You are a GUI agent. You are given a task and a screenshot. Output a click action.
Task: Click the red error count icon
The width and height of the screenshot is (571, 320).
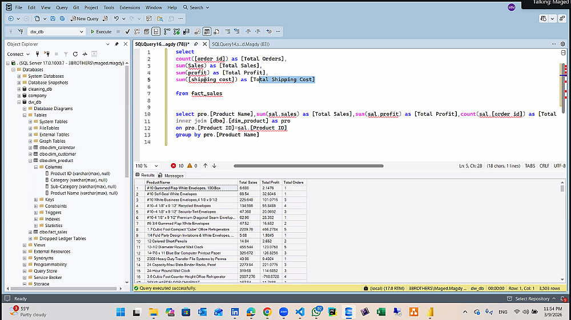tap(174, 166)
